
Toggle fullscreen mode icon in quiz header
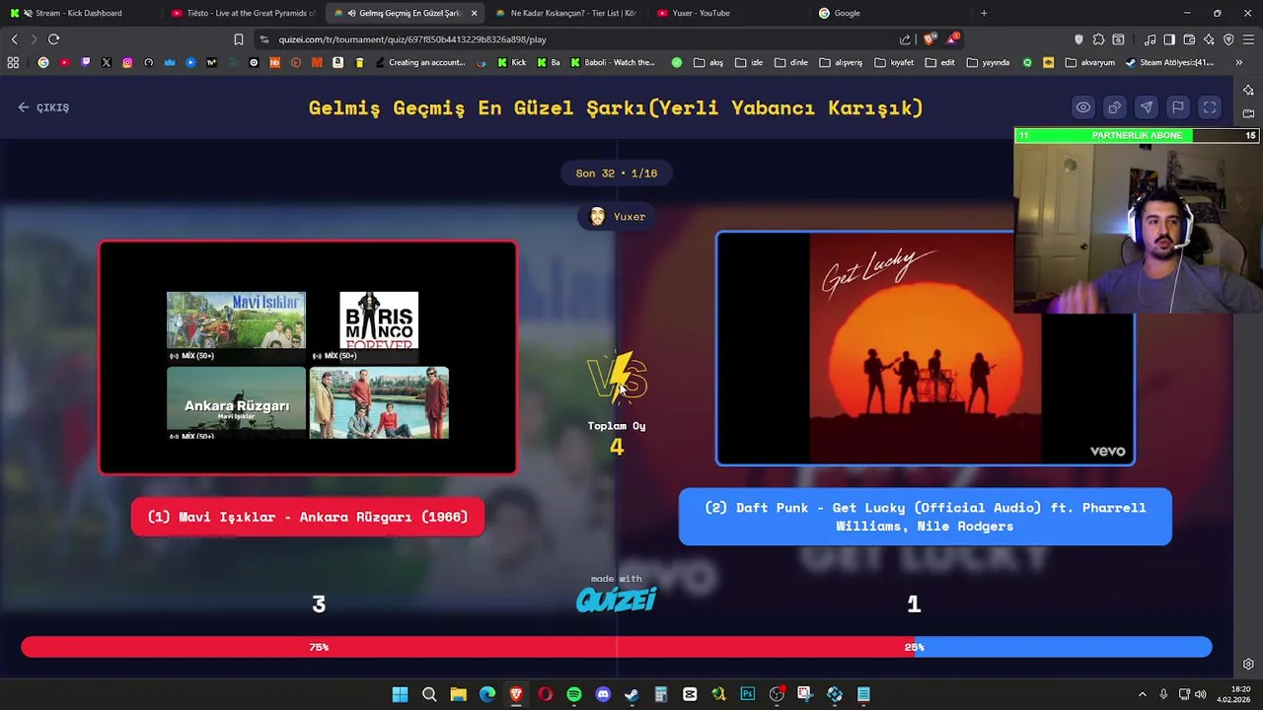click(1210, 107)
